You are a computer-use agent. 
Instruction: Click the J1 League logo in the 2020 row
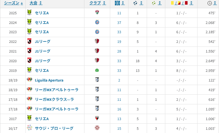click(x=29, y=60)
